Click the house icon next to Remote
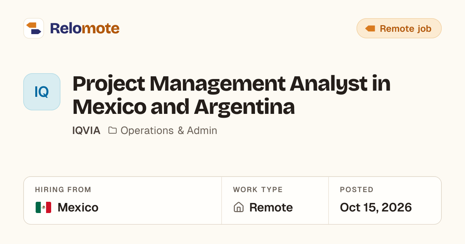Viewport: 465px width, 244px height. (x=239, y=207)
